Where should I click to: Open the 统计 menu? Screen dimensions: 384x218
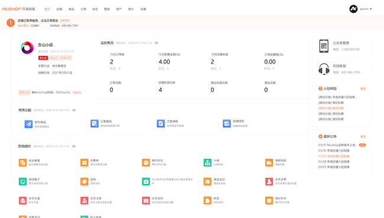click(x=131, y=9)
